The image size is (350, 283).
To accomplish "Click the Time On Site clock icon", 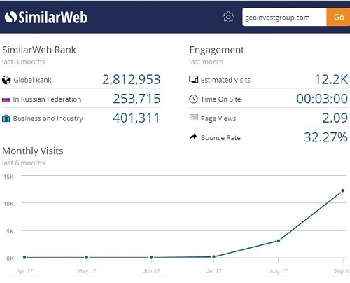I will tap(193, 99).
